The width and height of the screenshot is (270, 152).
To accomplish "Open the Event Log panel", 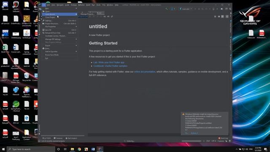I will pyautogui.click(x=223, y=138).
